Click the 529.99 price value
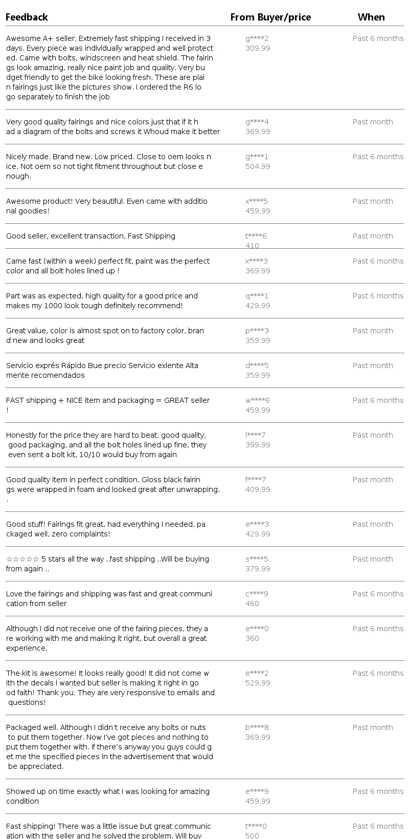Viewport: 409px width, 839px height. pos(258,683)
